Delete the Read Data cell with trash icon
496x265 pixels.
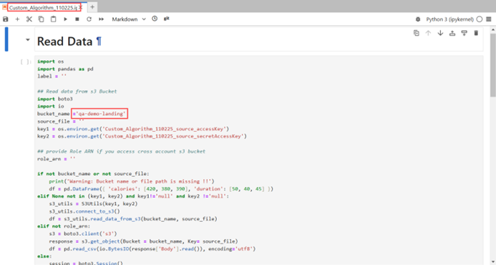point(476,33)
